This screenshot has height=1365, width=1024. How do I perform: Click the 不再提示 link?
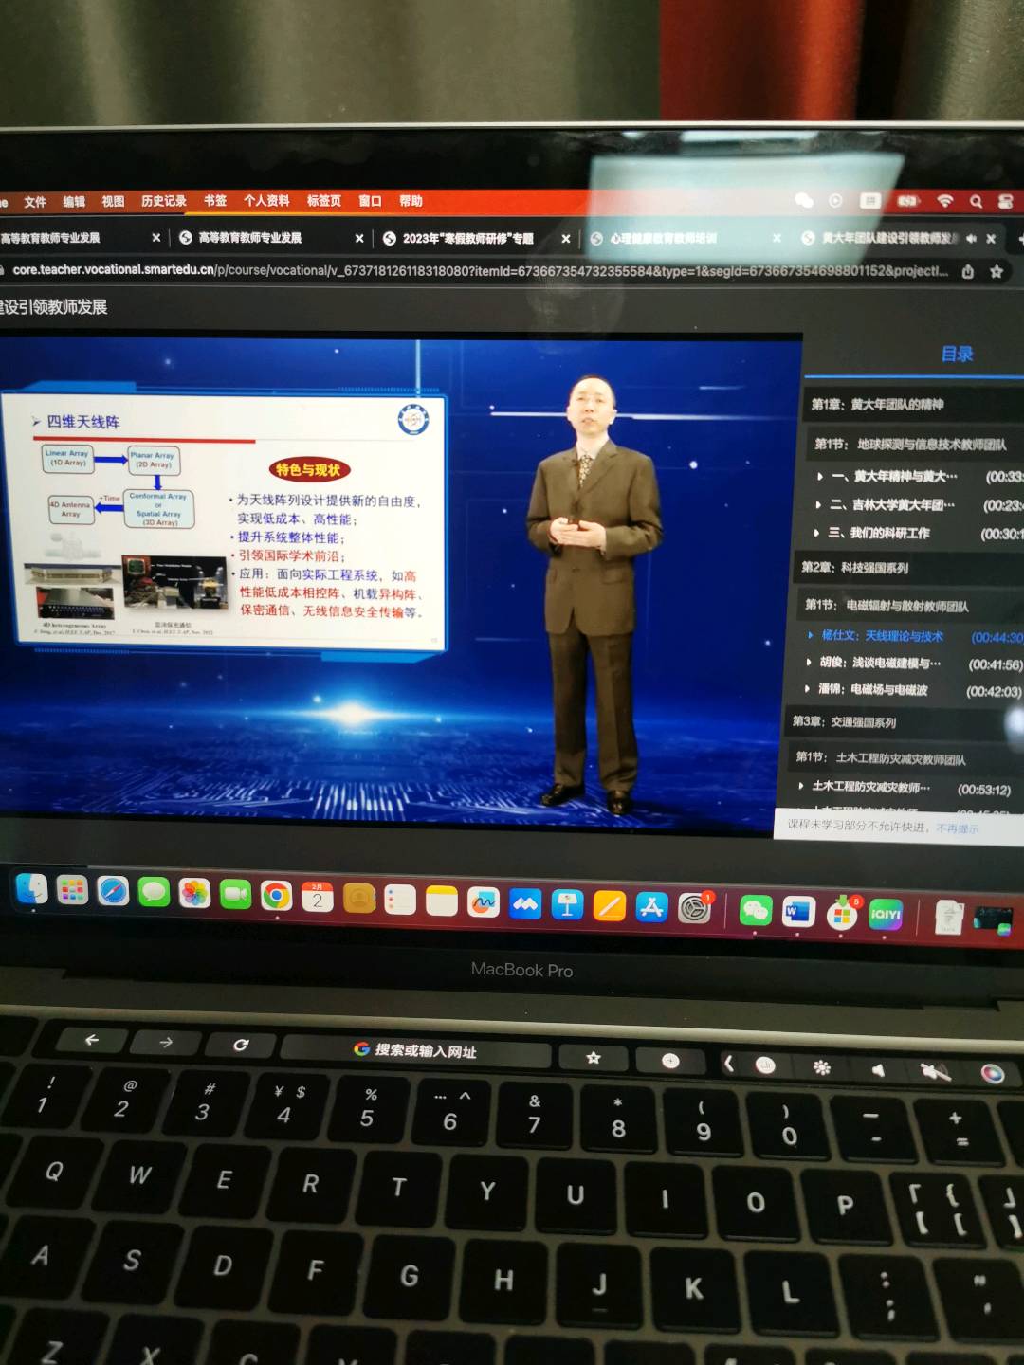[x=957, y=828]
